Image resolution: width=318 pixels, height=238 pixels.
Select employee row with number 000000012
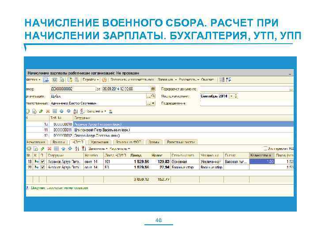[x=160, y=135]
